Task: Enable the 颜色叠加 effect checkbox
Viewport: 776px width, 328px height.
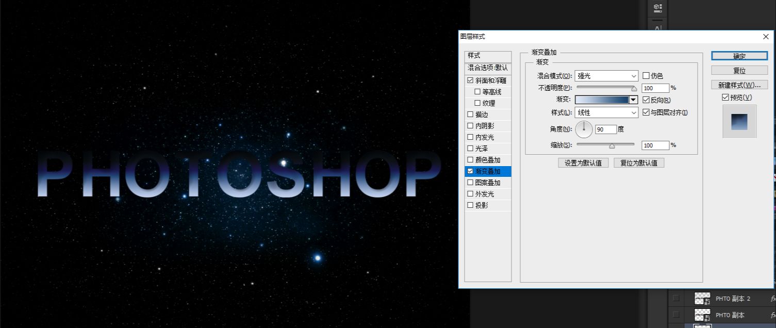Action: 470,160
